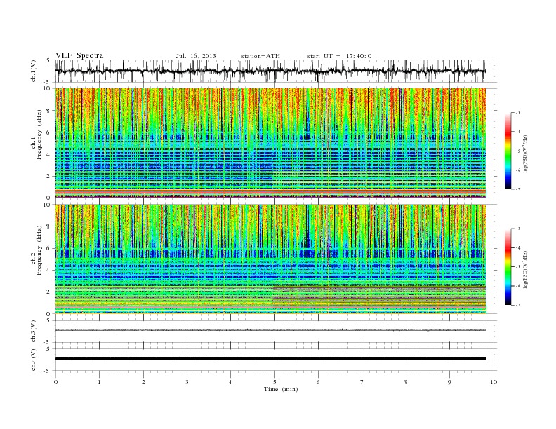Click time axis tick label "8"
The image size is (556, 429).
406,382
